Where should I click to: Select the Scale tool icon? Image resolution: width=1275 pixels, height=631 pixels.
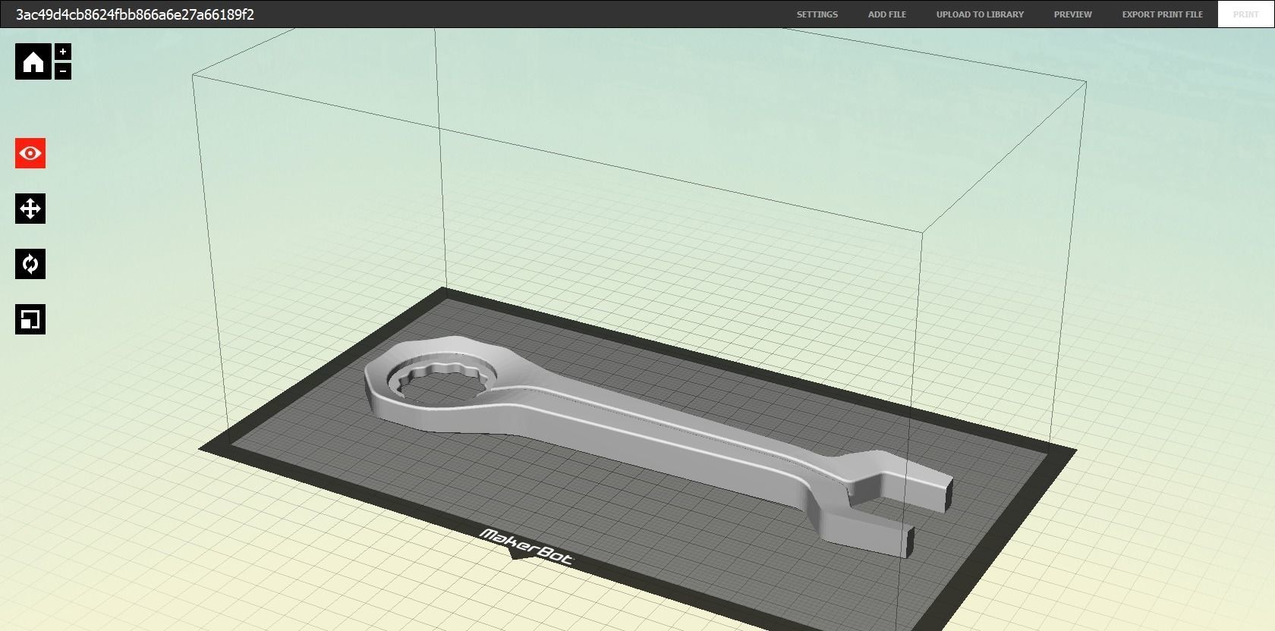click(30, 319)
